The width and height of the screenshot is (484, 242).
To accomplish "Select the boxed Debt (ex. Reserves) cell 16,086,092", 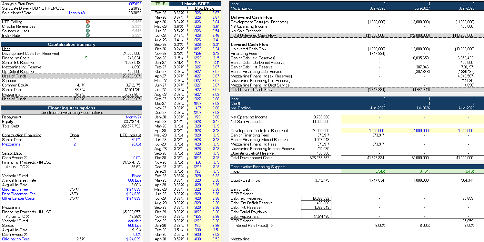I will pos(316,198).
